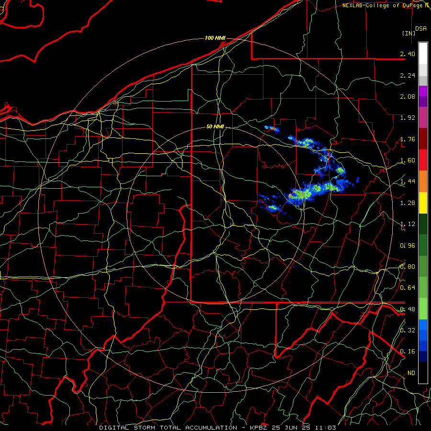The height and width of the screenshot is (431, 431).
Task: Click the '25 JUN 25 11:03' timestamp
Action: 304,428
